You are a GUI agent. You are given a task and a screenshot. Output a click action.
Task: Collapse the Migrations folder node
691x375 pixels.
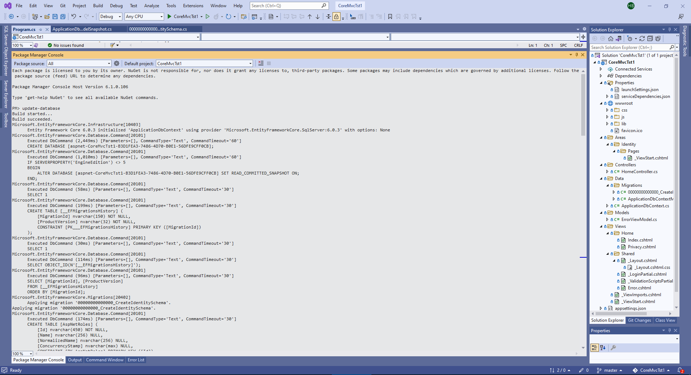[607, 185]
